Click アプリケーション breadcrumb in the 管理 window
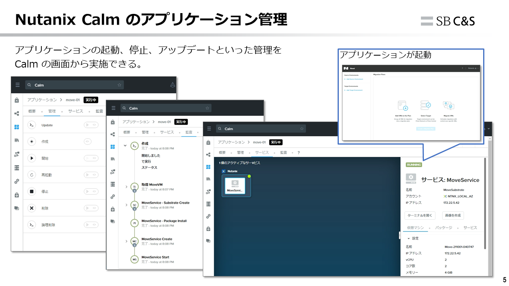 (x=42, y=100)
